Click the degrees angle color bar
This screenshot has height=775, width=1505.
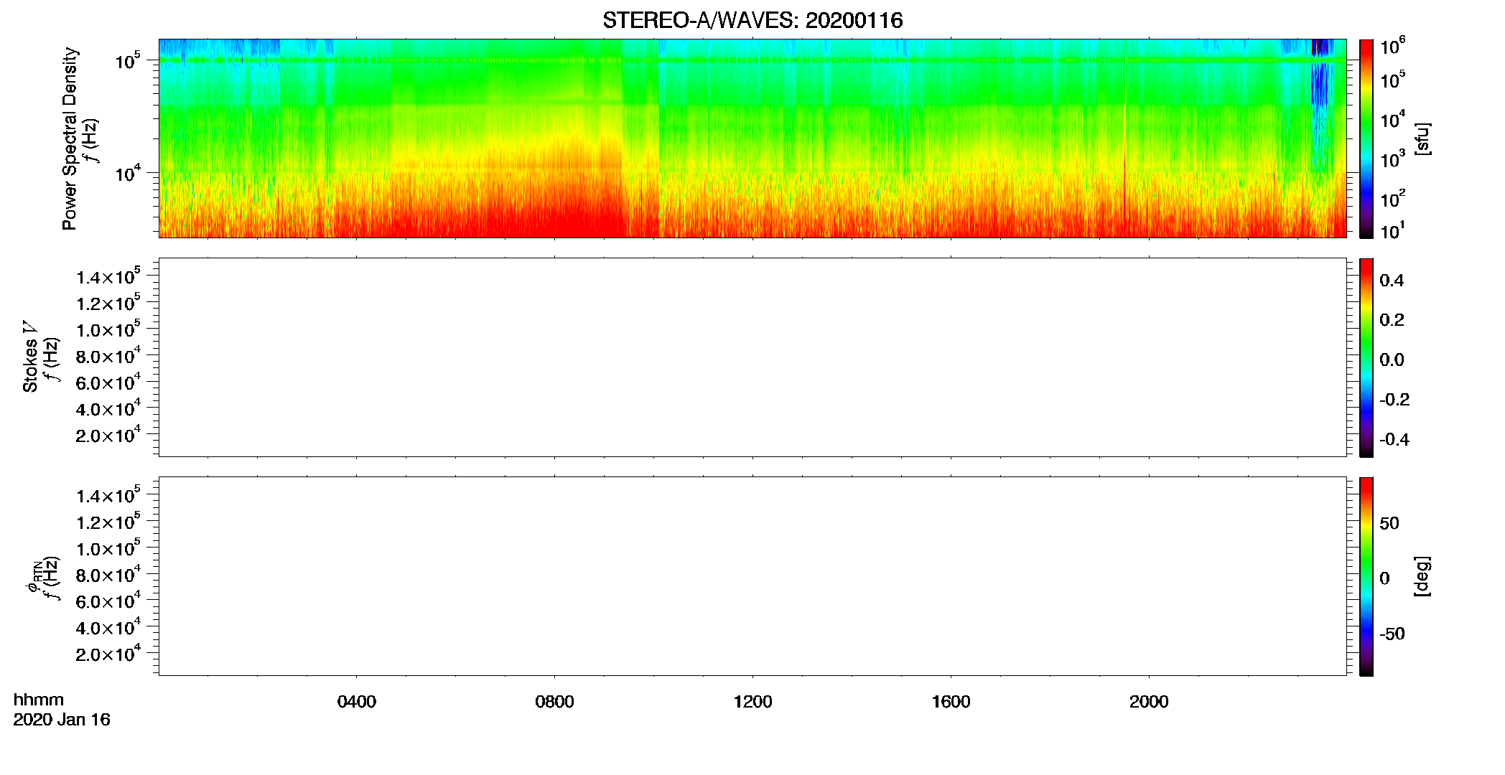[x=1366, y=576]
